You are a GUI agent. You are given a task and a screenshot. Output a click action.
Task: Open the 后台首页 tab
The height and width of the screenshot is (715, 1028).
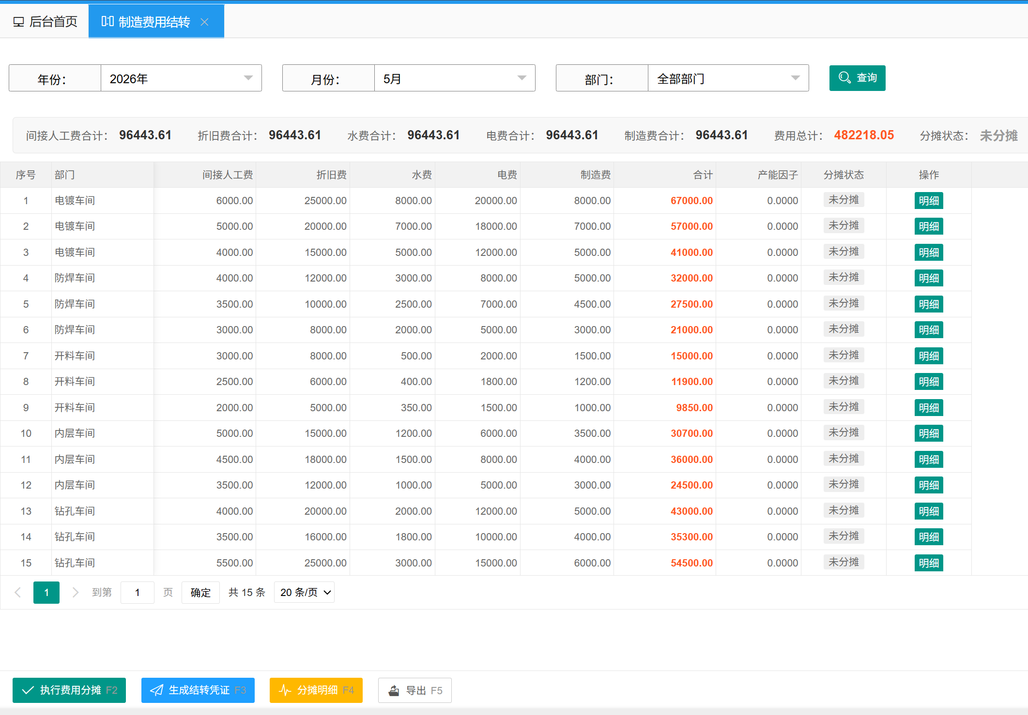click(x=45, y=22)
